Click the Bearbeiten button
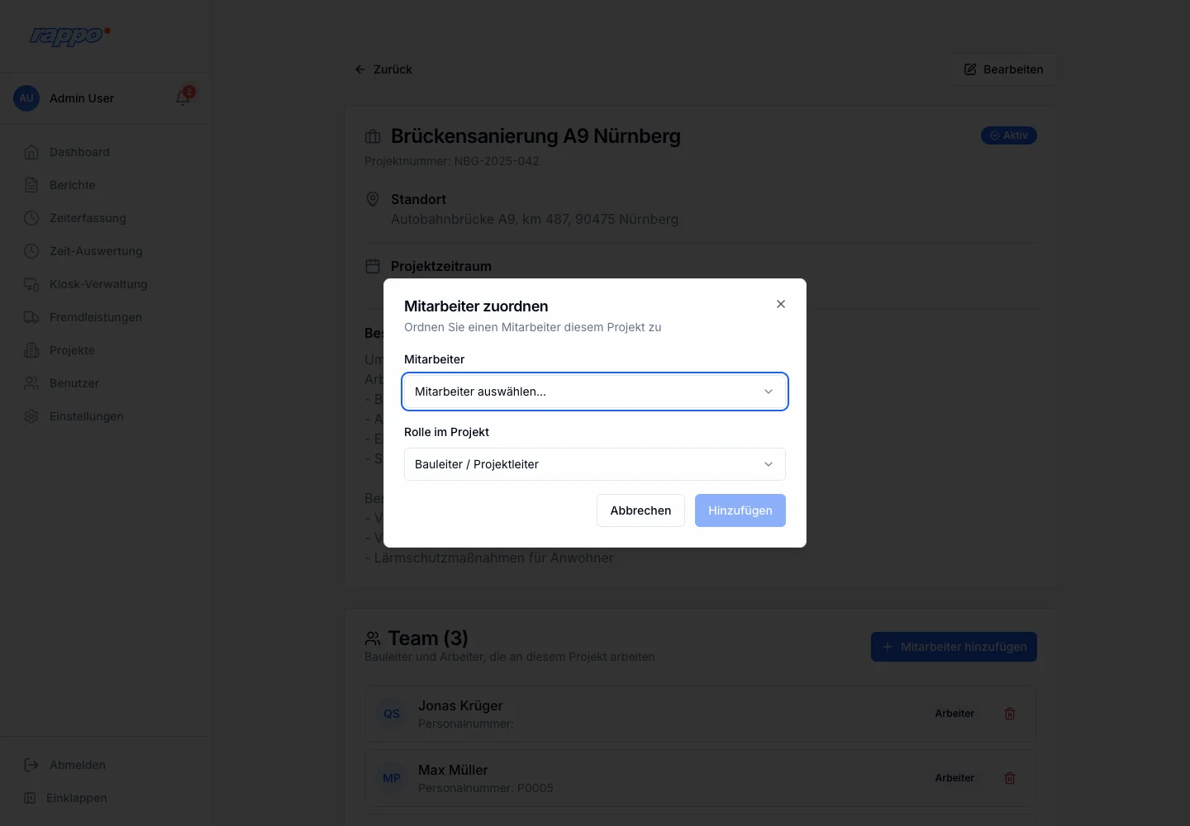The image size is (1190, 826). click(1003, 69)
